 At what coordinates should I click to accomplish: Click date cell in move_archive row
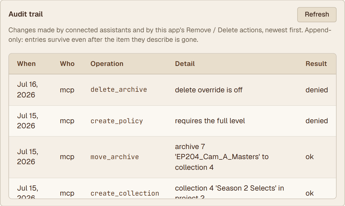click(28, 157)
